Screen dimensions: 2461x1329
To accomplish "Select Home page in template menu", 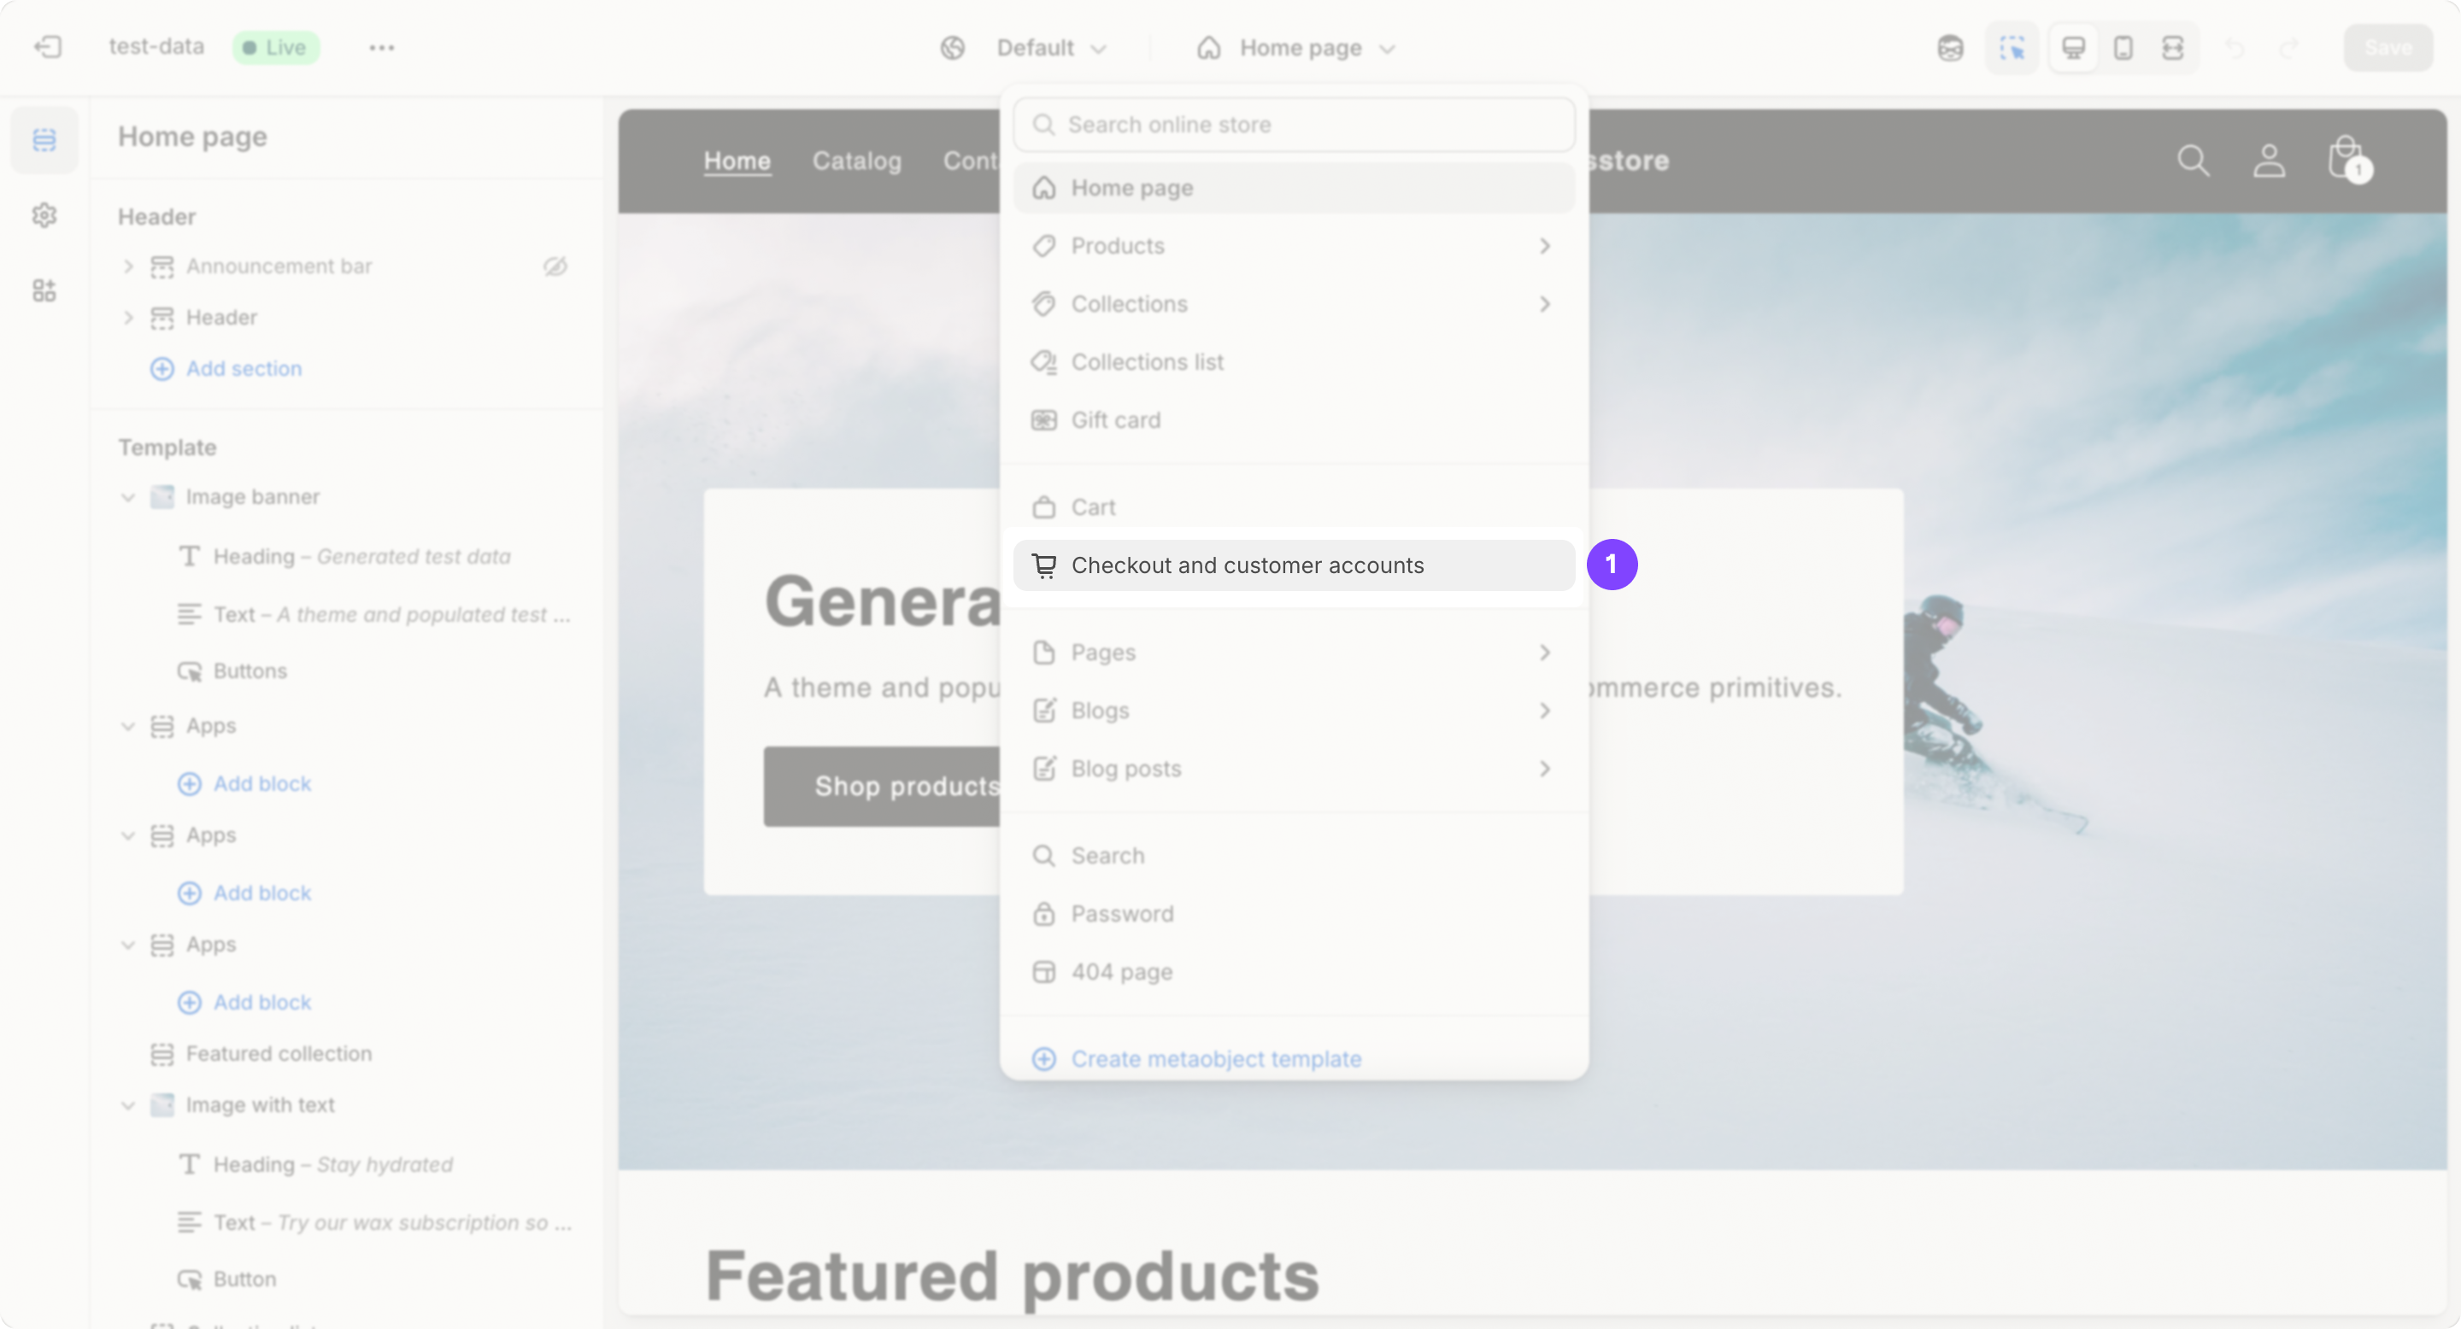I will tap(1294, 187).
